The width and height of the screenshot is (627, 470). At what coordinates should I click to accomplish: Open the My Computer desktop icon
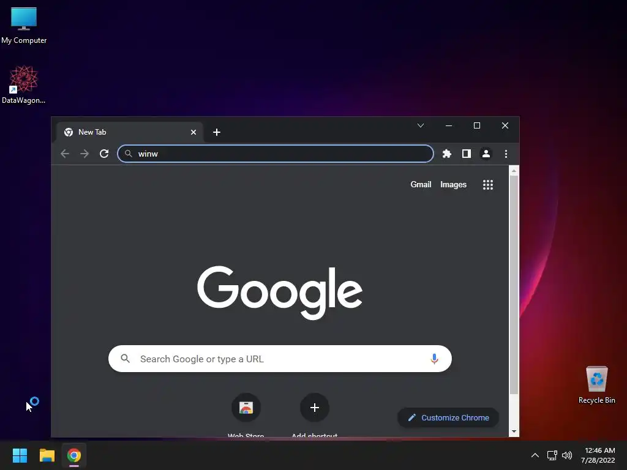pos(24,24)
